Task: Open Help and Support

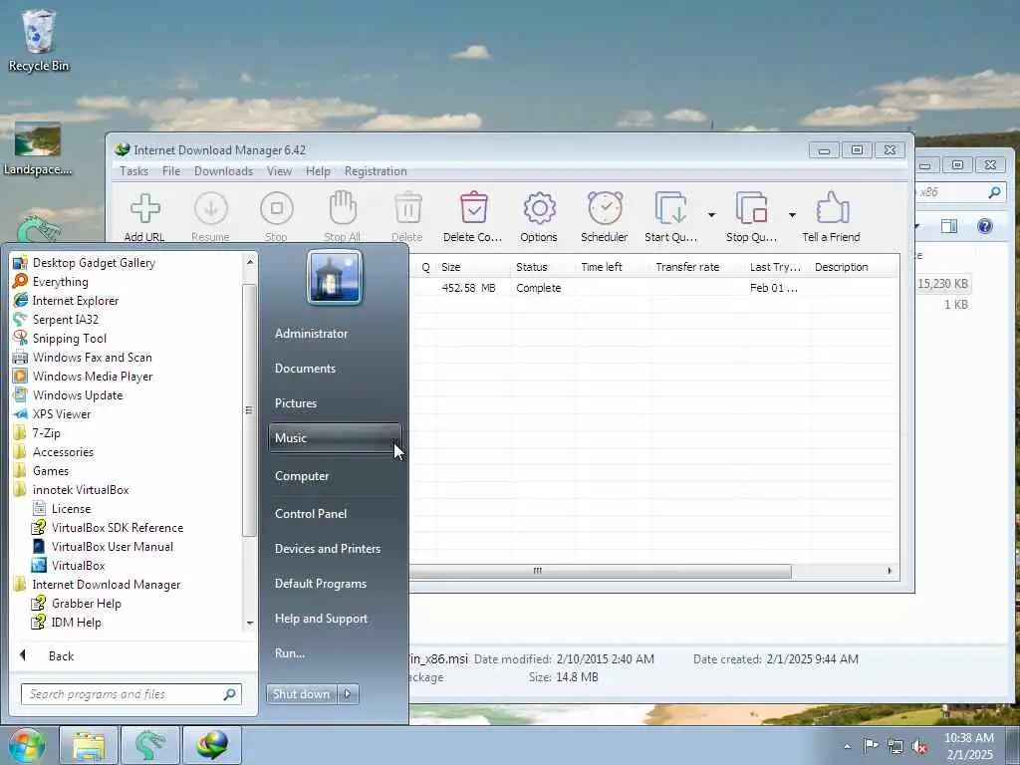Action: click(335, 619)
